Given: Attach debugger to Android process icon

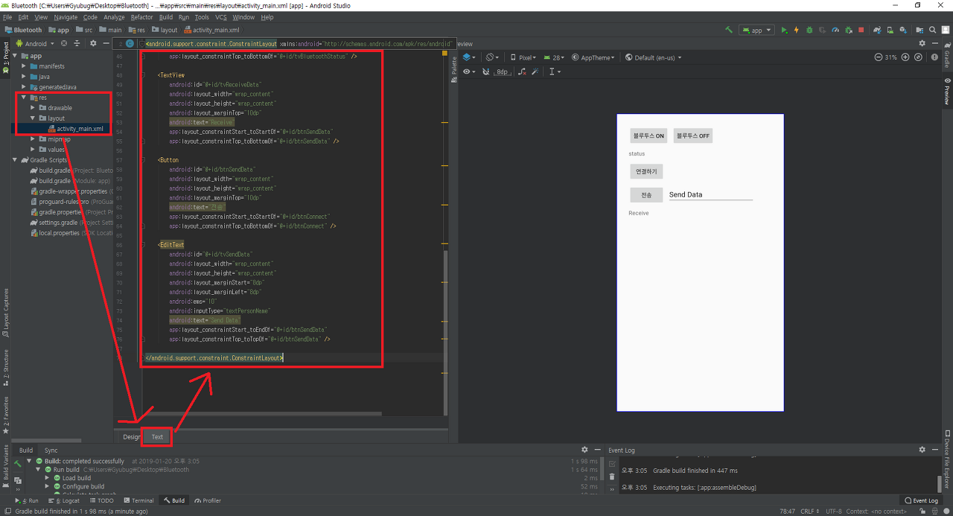Looking at the screenshot, I should tap(848, 30).
